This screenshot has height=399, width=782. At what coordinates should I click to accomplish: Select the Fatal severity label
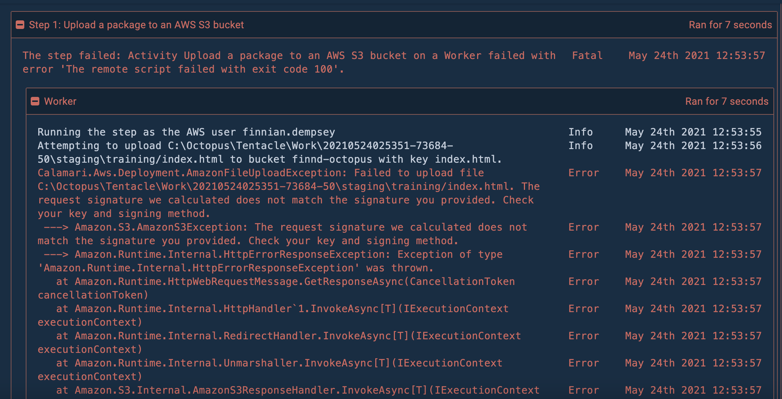click(x=587, y=55)
